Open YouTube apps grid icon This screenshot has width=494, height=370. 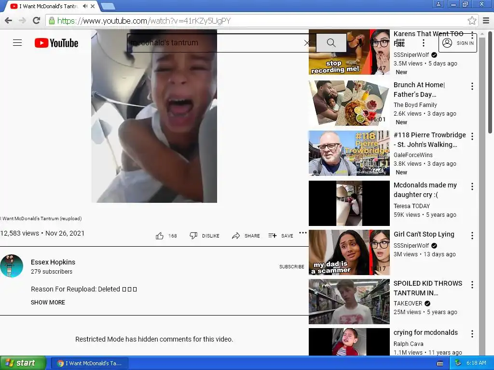[399, 43]
